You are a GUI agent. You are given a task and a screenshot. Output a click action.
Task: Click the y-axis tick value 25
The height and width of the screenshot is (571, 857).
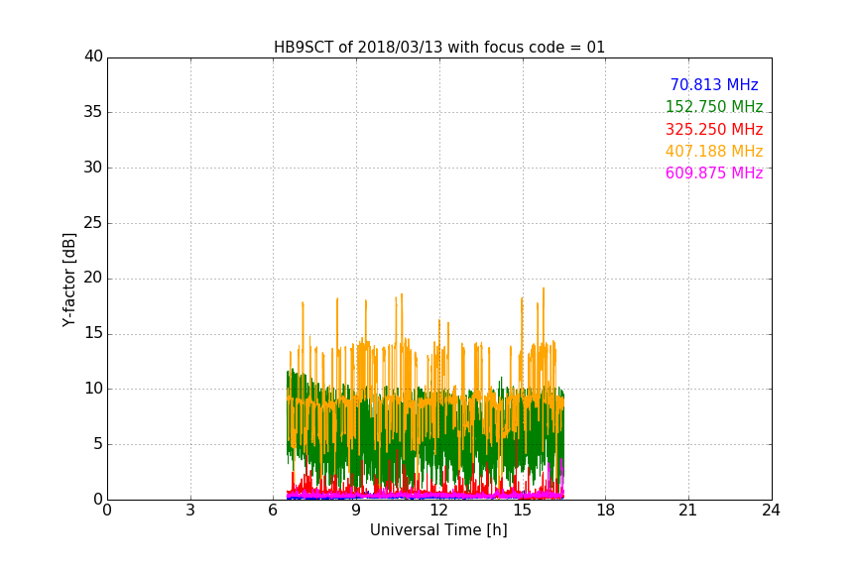[x=93, y=222]
